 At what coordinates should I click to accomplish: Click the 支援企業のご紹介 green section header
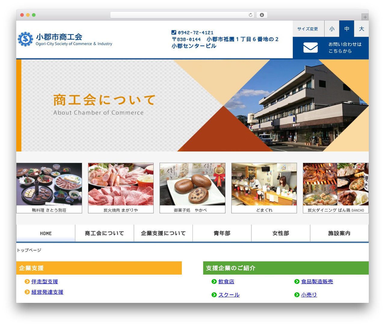point(286,268)
